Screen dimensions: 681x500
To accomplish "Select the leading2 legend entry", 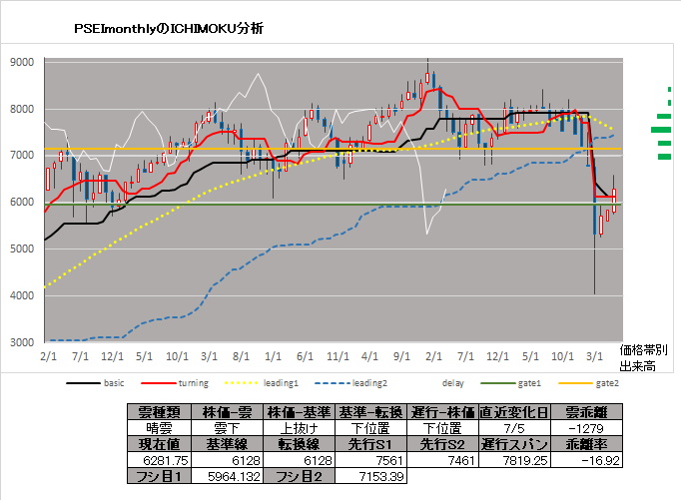I will point(350,383).
